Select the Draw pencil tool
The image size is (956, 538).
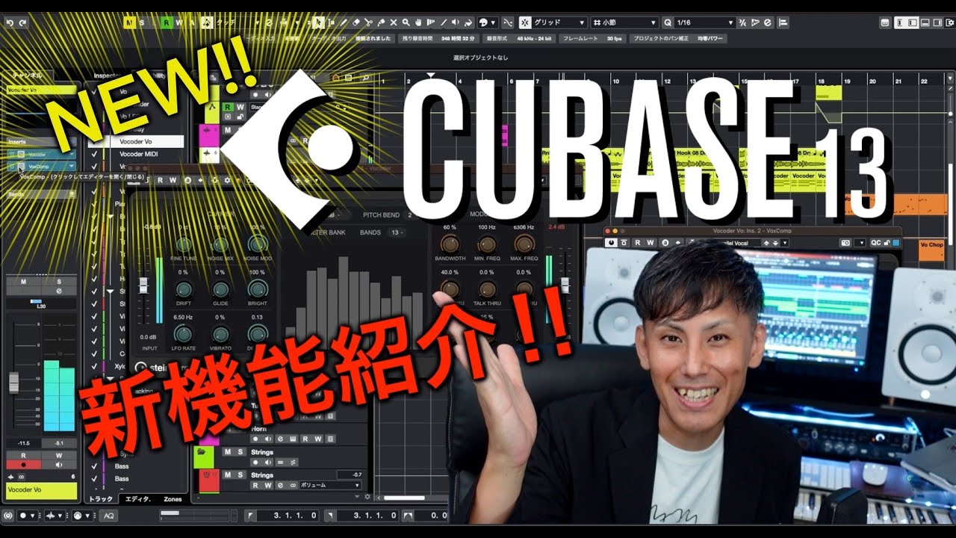tap(344, 23)
